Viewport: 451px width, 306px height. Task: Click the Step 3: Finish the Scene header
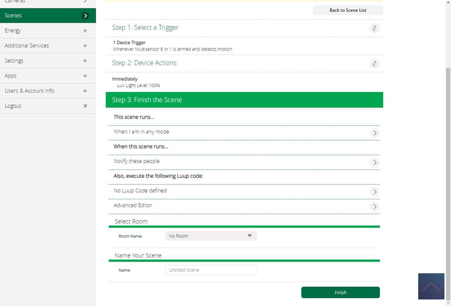click(x=244, y=100)
